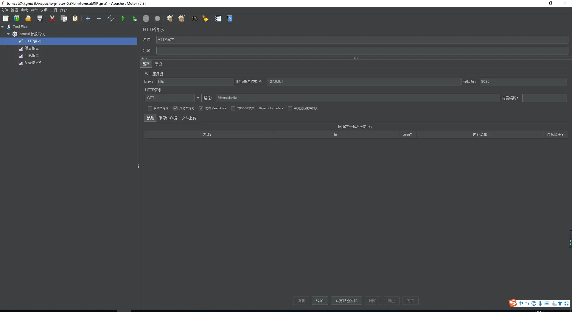Click the grey Stop test icon
572x312 pixels.
[x=146, y=18]
